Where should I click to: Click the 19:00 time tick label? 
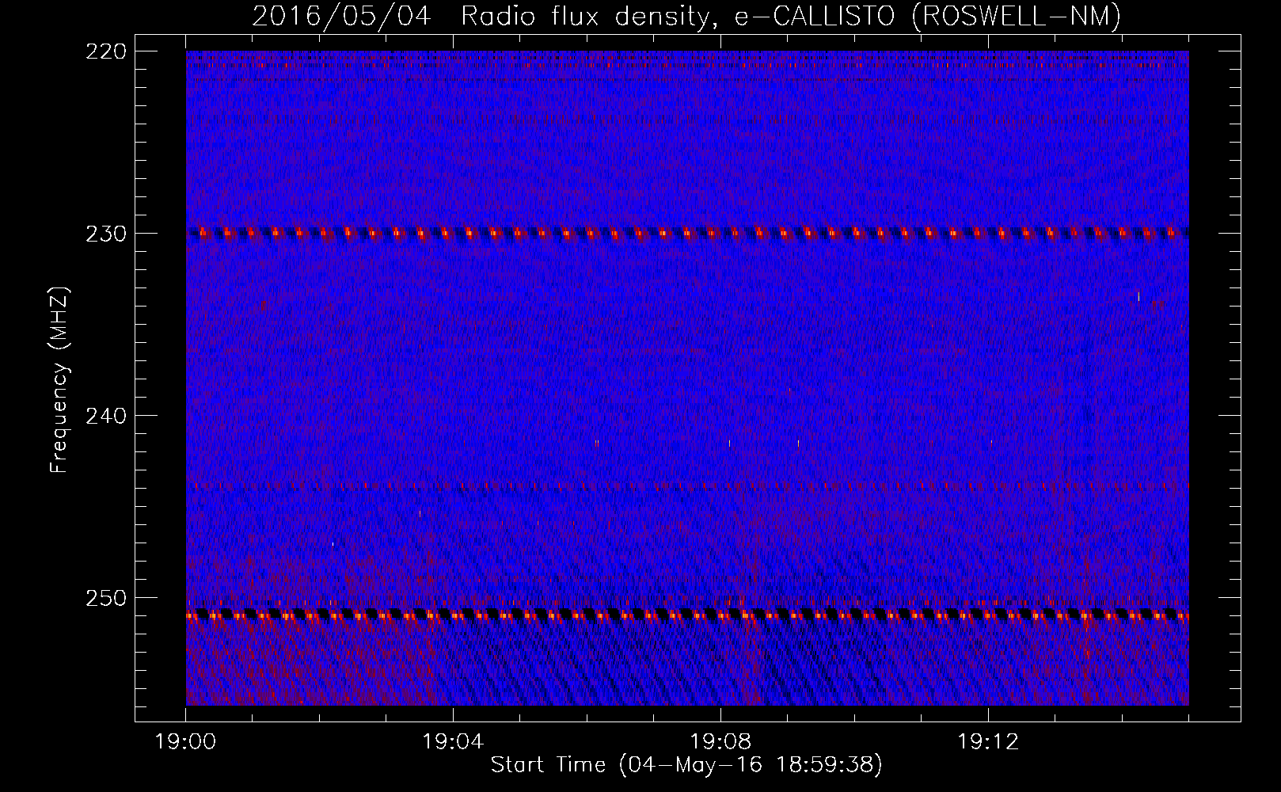pos(186,742)
